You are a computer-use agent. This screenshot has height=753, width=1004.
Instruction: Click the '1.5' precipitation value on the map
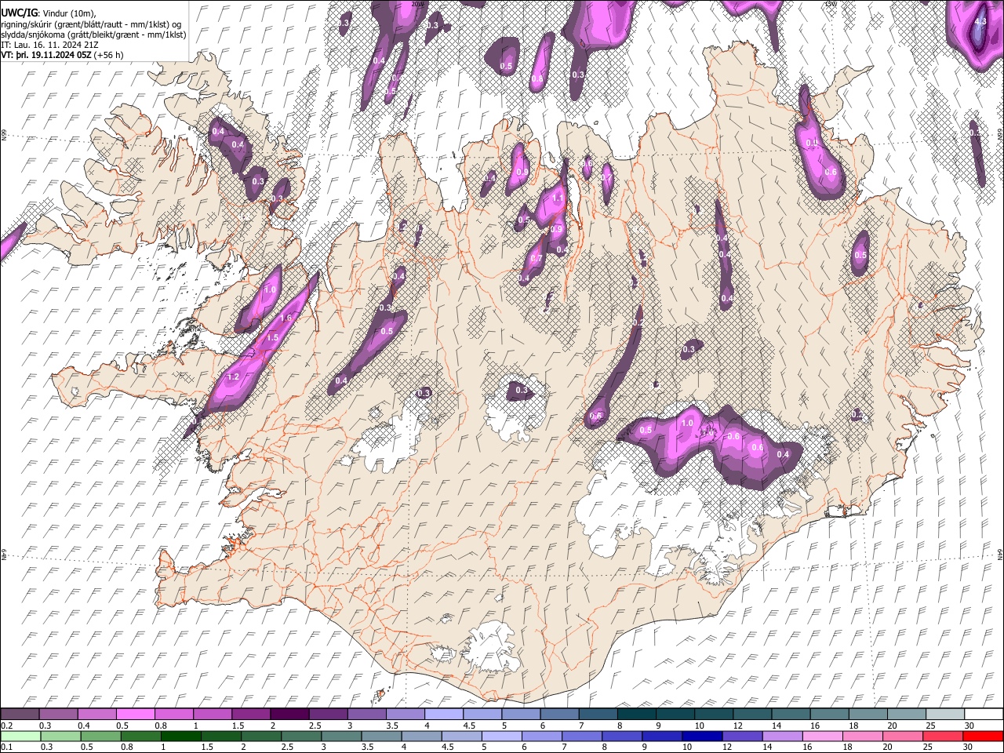click(272, 337)
